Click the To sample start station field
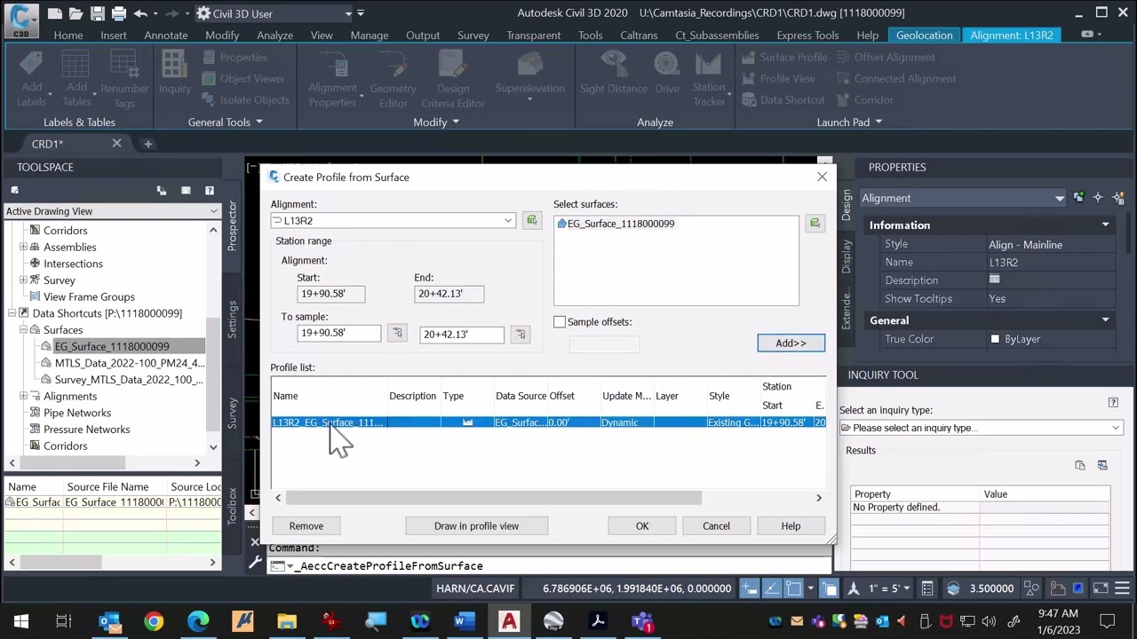This screenshot has width=1137, height=639. tap(339, 334)
